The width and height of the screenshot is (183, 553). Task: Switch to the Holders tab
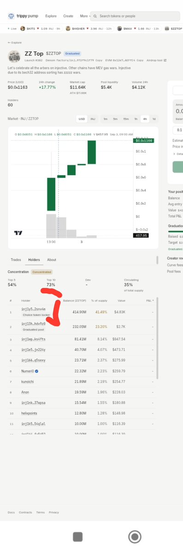click(x=34, y=260)
